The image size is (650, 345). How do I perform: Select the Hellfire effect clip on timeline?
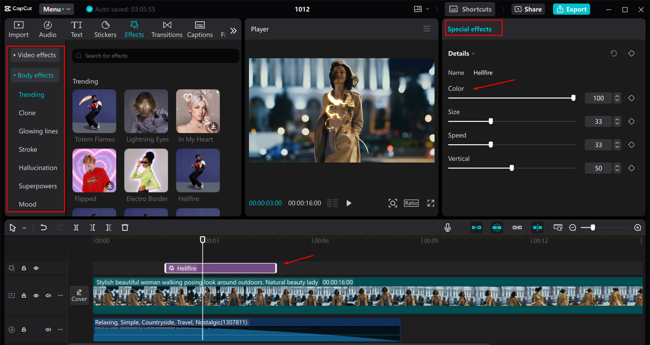pyautogui.click(x=220, y=268)
